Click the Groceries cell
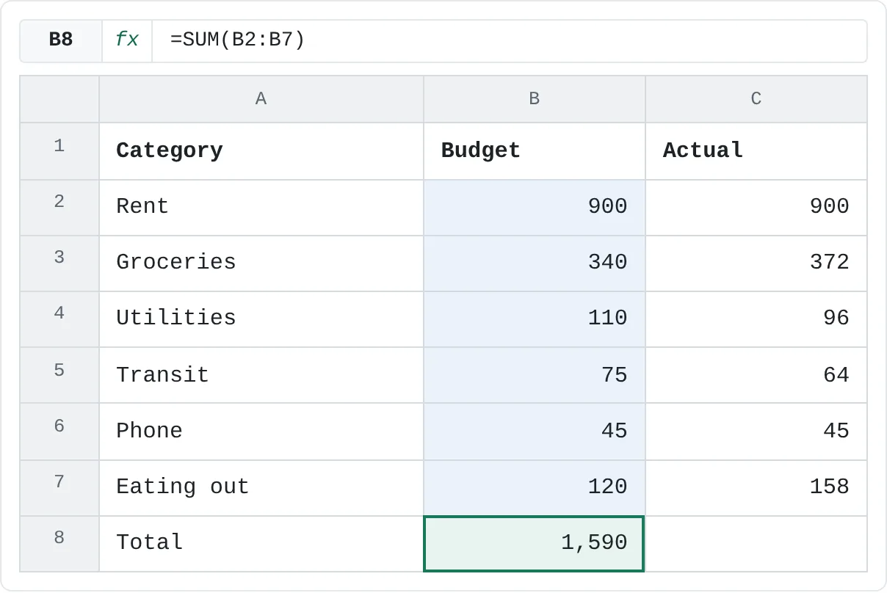Screen dimensions: 887x593 261,263
